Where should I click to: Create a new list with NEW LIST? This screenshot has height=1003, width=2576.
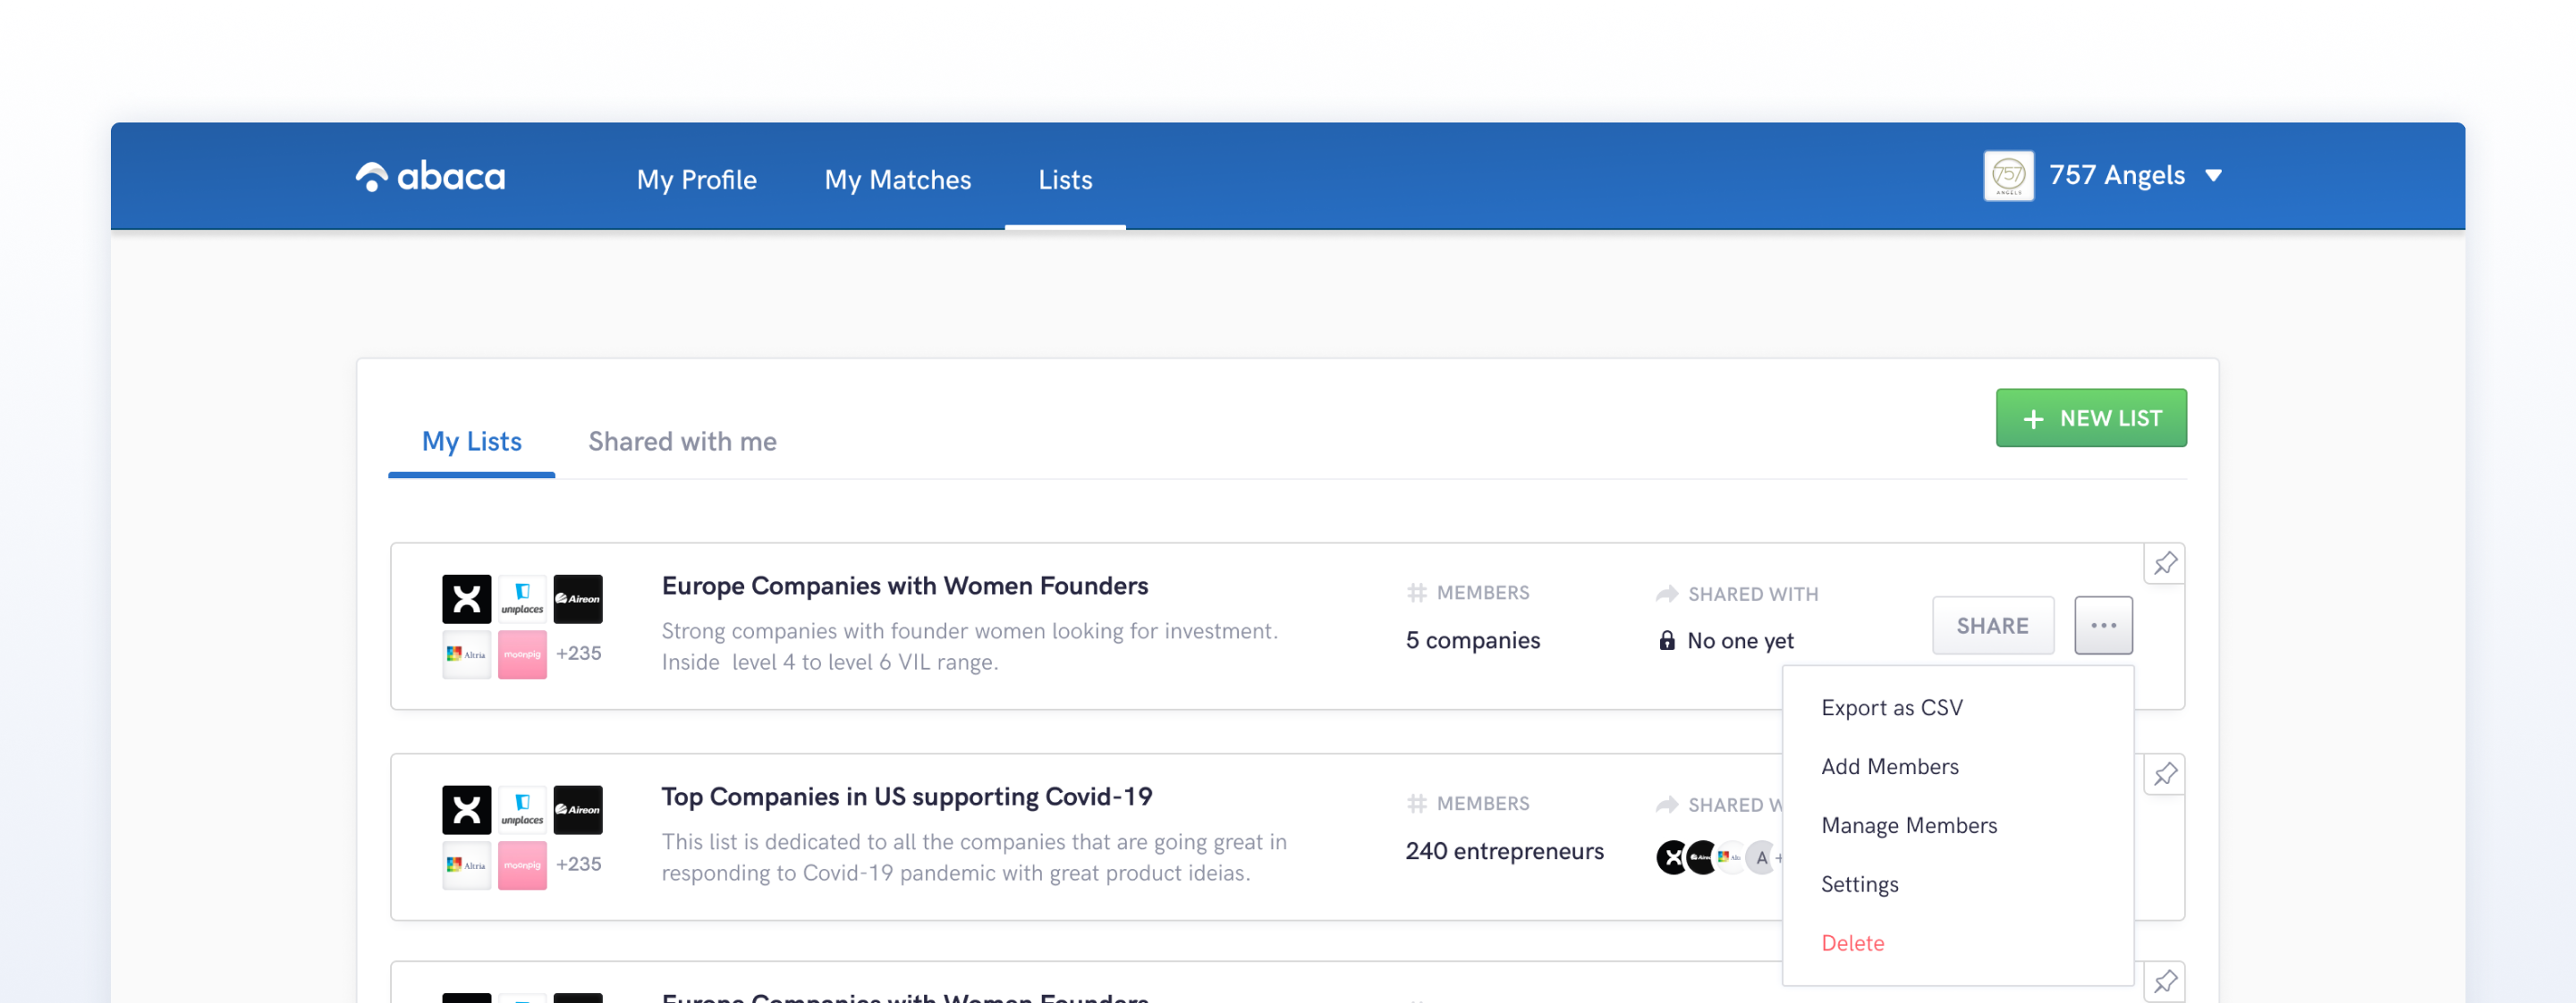coord(2090,417)
